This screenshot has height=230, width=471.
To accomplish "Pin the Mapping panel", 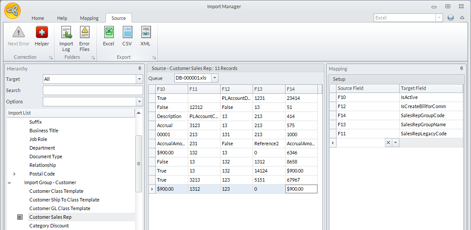I will point(461,69).
